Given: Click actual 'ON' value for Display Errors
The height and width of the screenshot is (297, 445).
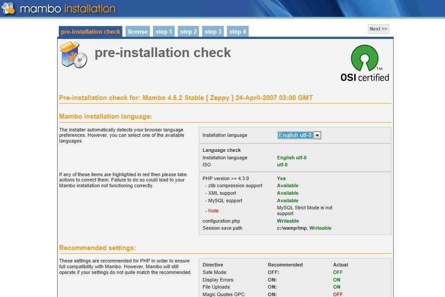Looking at the screenshot, I should click(x=337, y=280).
